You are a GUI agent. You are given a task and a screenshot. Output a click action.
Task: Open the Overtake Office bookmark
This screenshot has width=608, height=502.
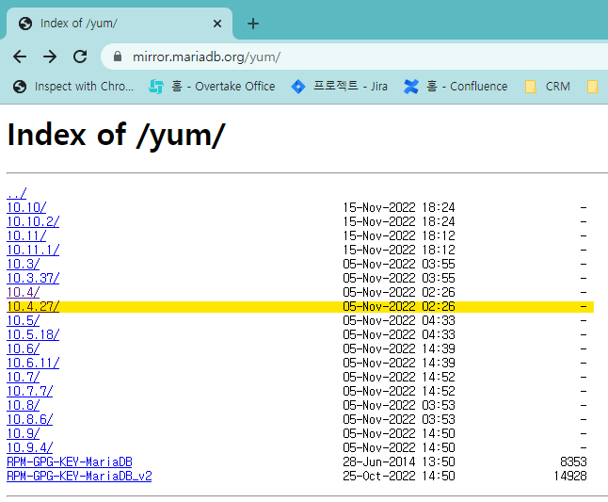point(212,86)
